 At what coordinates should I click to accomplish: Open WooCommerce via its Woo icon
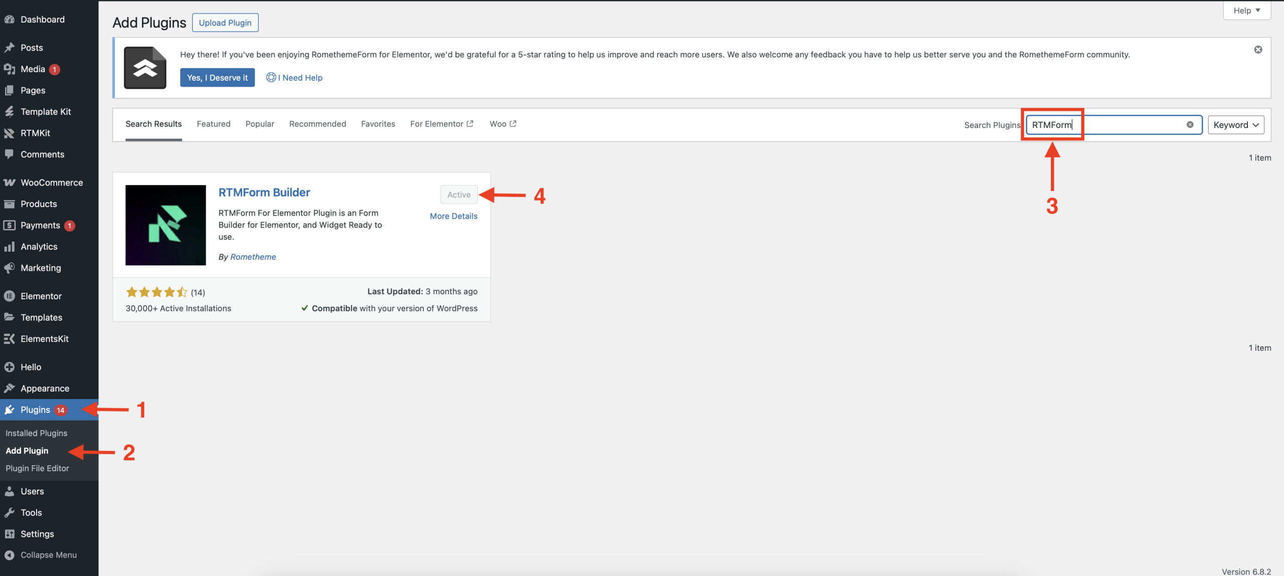9,182
